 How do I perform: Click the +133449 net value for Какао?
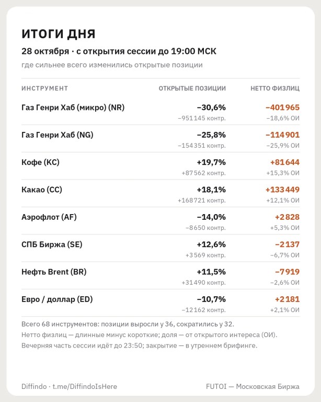[x=283, y=189]
